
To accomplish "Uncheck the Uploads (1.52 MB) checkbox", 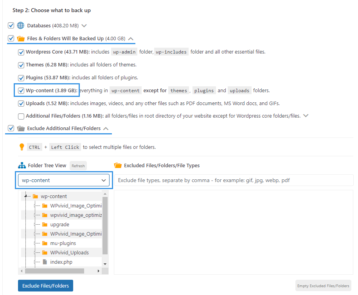I will (x=21, y=104).
